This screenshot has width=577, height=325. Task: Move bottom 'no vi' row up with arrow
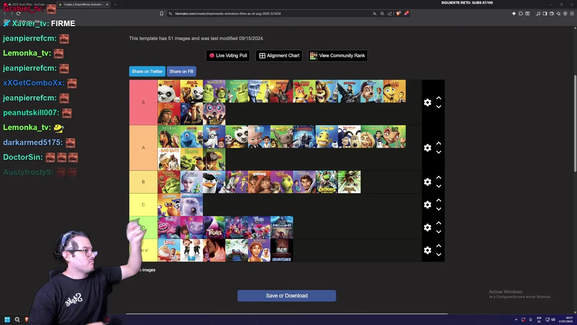point(439,246)
